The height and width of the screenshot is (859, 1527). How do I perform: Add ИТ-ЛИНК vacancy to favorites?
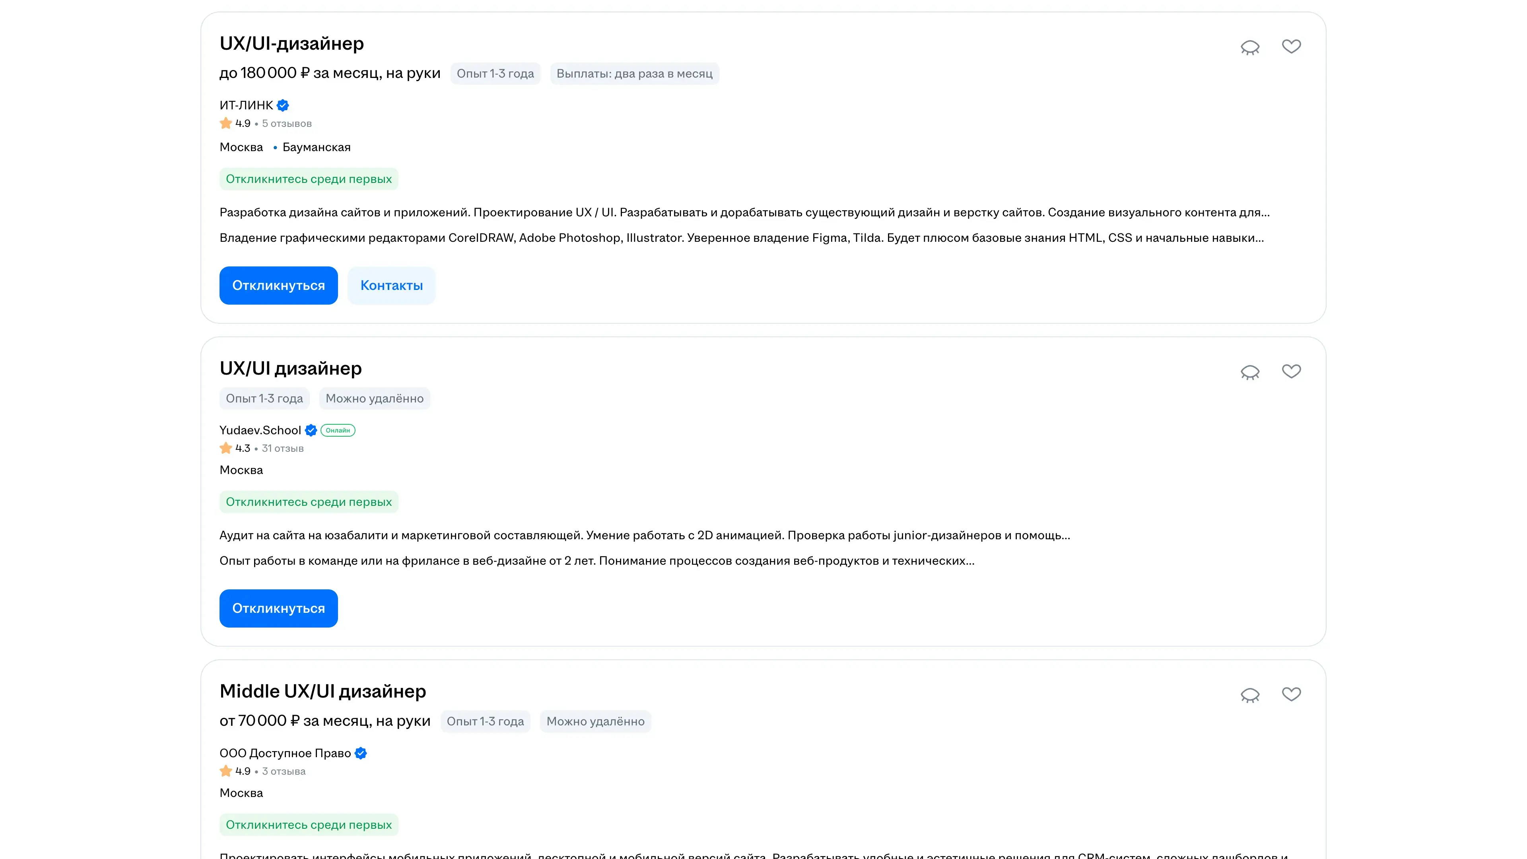pyautogui.click(x=1291, y=46)
